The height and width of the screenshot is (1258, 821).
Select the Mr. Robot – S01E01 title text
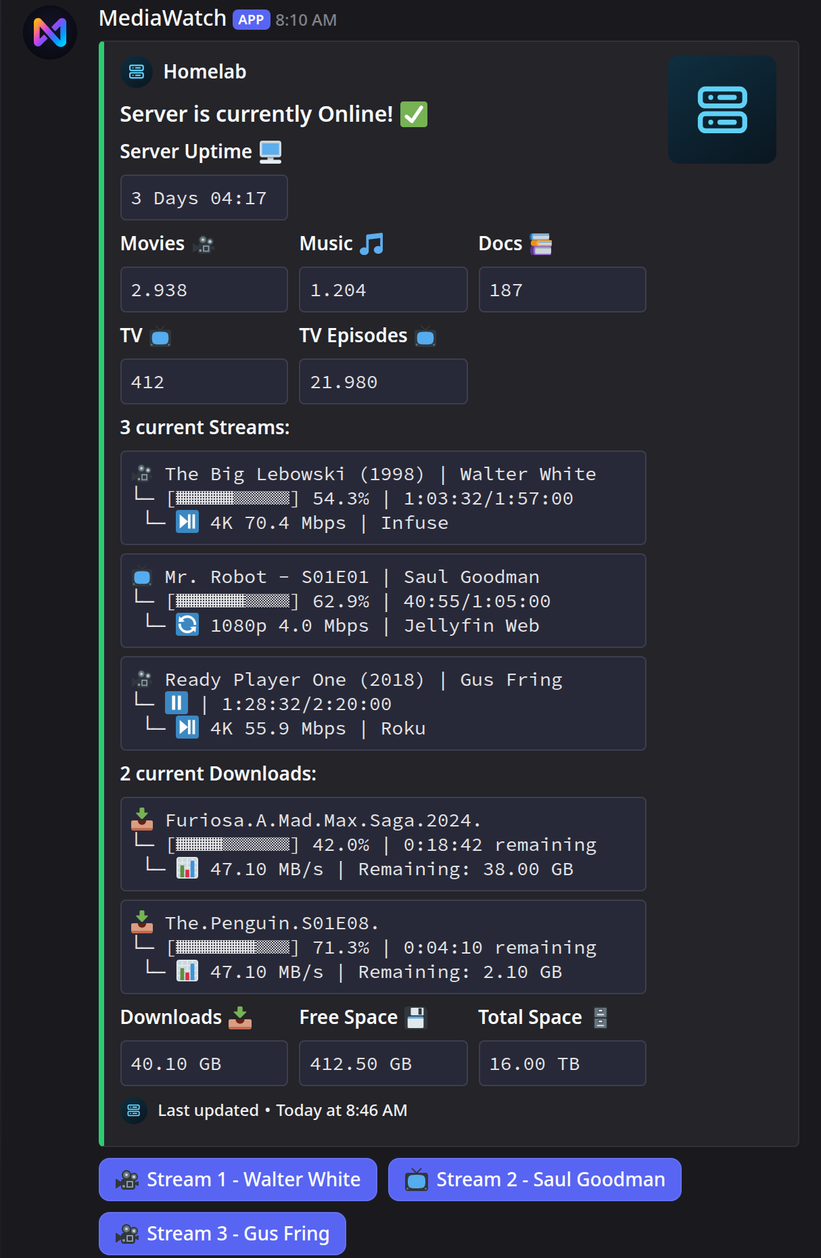tap(267, 577)
